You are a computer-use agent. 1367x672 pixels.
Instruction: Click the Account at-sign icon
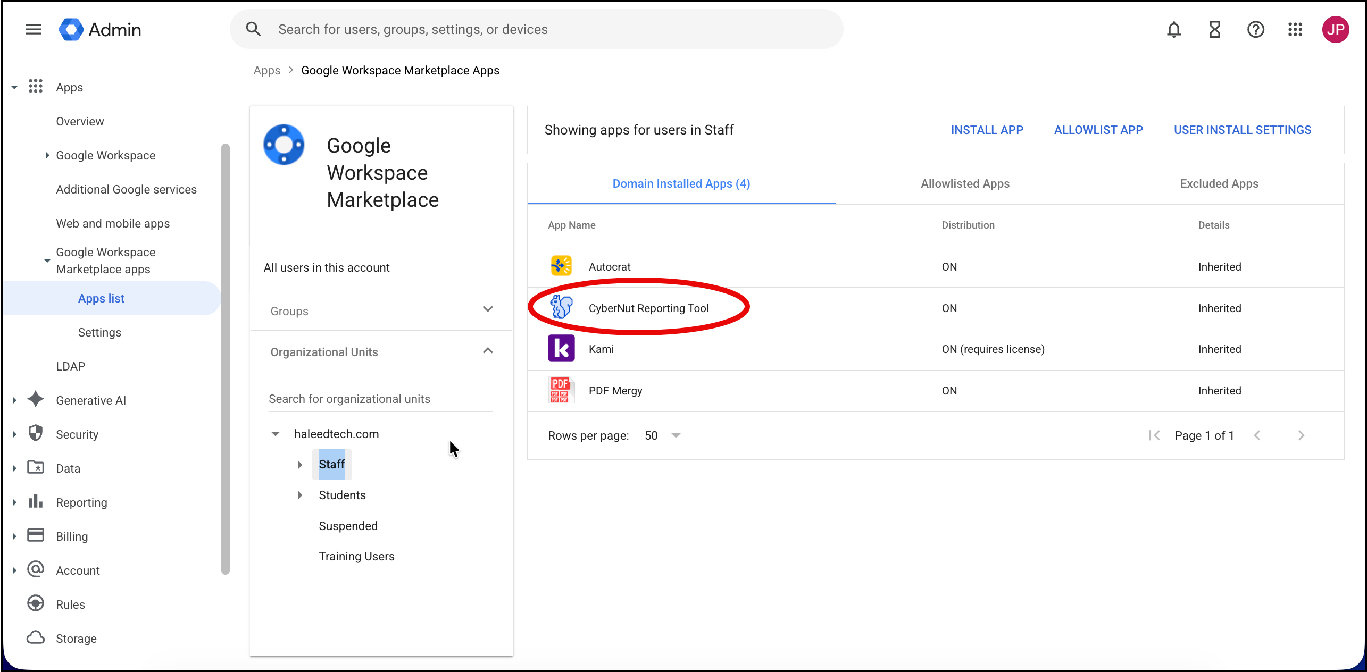click(36, 569)
